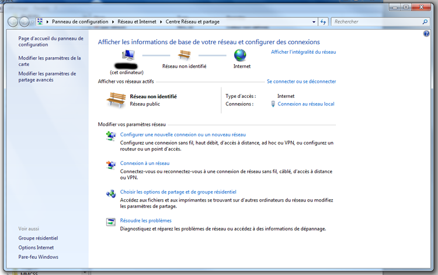Image resolution: width=438 pixels, height=275 pixels.
Task: Select Panneau de configuration breadcrumb
Action: click(x=80, y=22)
